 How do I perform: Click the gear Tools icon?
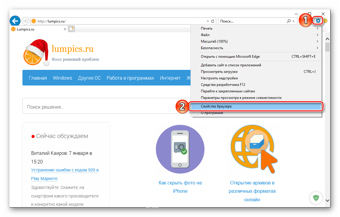[x=318, y=21]
